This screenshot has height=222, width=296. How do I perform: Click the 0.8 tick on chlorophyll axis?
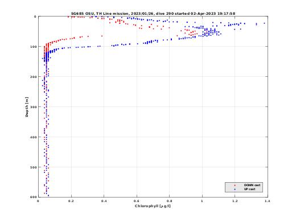(x=169, y=201)
